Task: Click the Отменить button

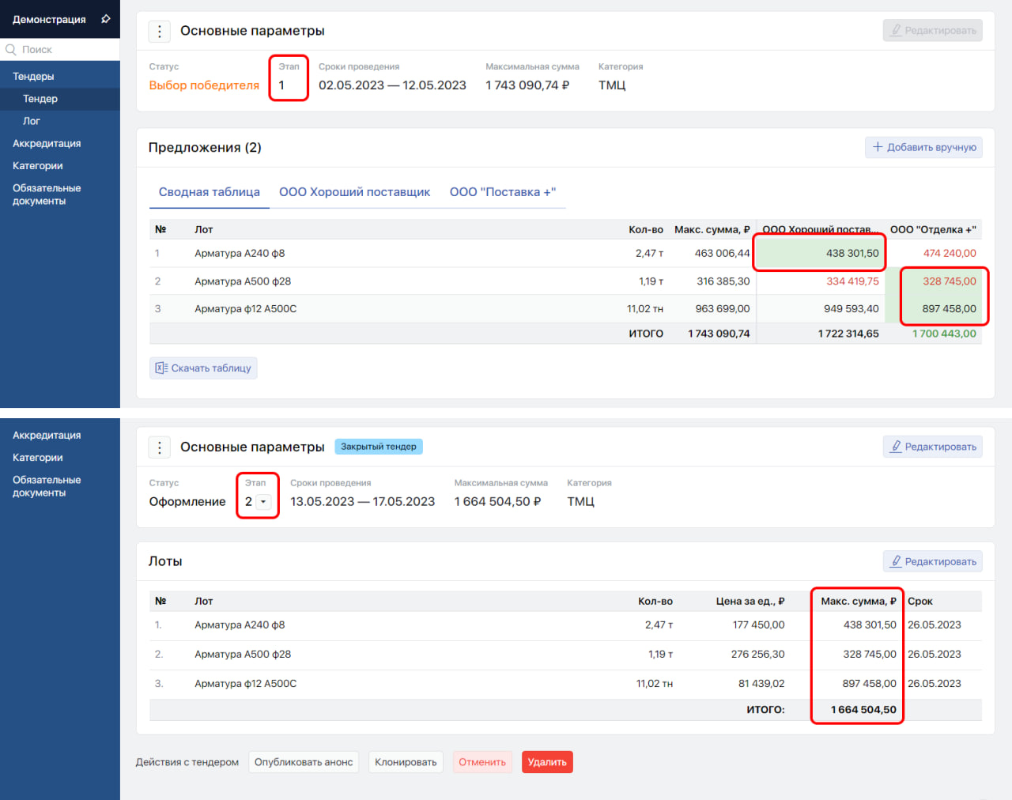Action: 481,762
